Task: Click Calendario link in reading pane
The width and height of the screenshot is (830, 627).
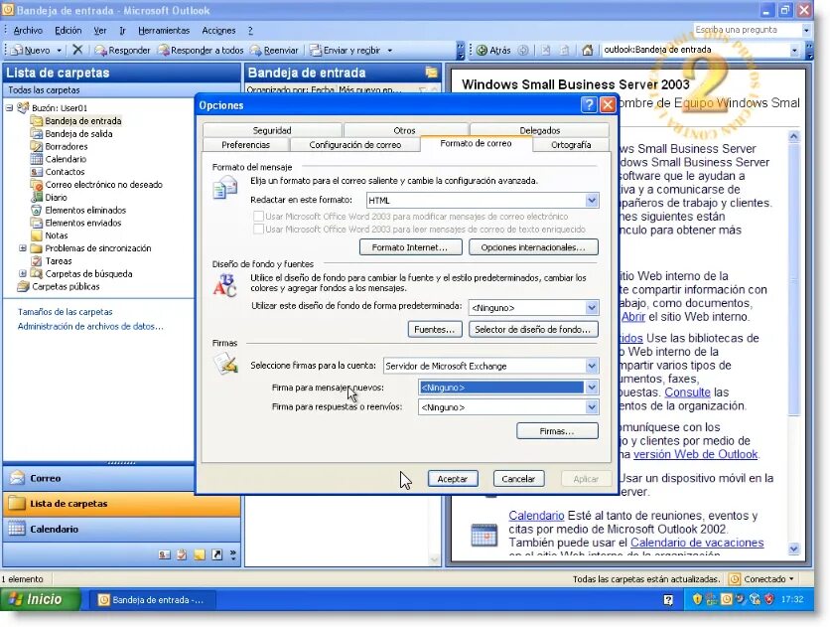Action: click(x=536, y=516)
